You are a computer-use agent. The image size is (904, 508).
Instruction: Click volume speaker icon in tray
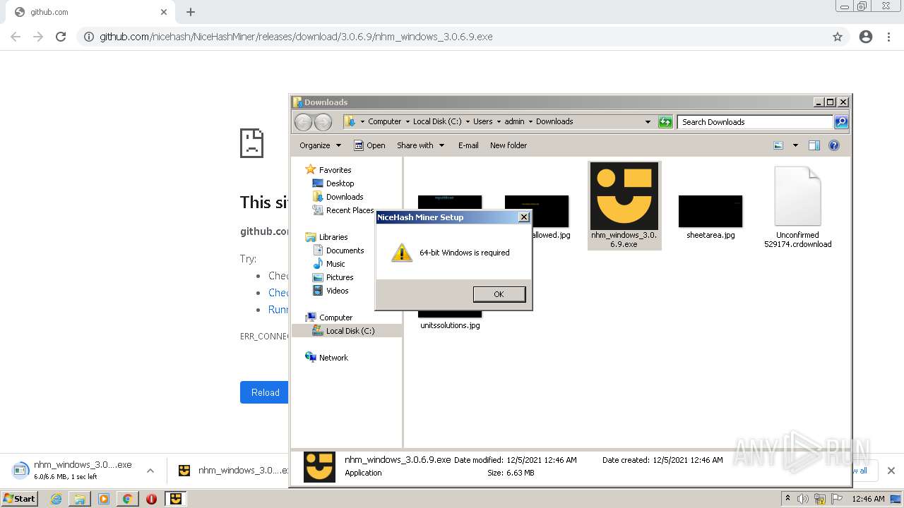pos(803,499)
